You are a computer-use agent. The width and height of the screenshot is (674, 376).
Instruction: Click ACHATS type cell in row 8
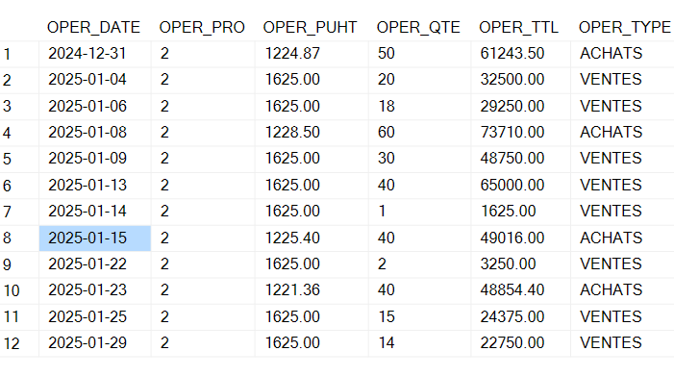point(622,238)
